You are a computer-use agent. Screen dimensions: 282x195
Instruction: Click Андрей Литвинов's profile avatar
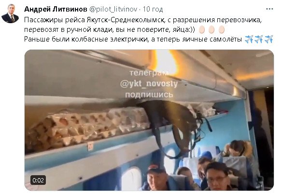click(x=10, y=14)
